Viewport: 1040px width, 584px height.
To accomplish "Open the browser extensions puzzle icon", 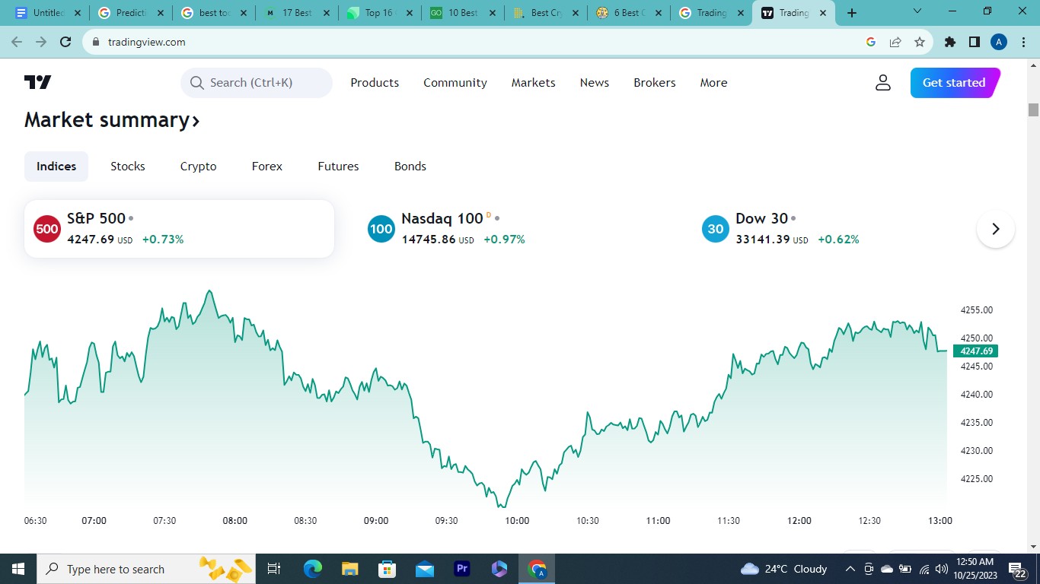I will click(949, 43).
